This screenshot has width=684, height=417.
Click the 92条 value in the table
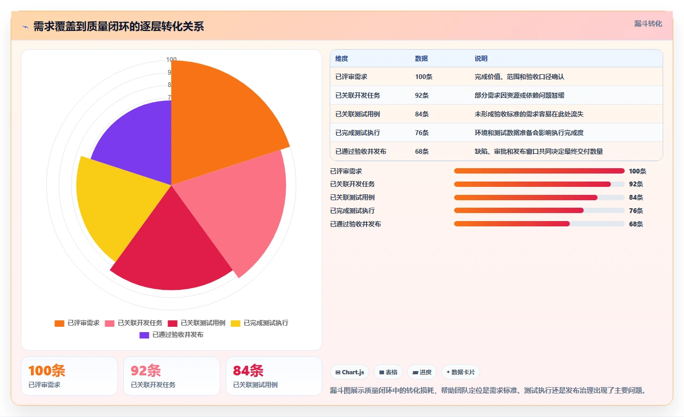pos(422,96)
